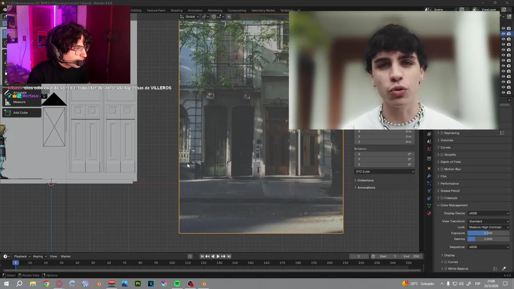514x289 pixels.
Task: Toggle visibility of the top outliner item
Action: [x=503, y=28]
